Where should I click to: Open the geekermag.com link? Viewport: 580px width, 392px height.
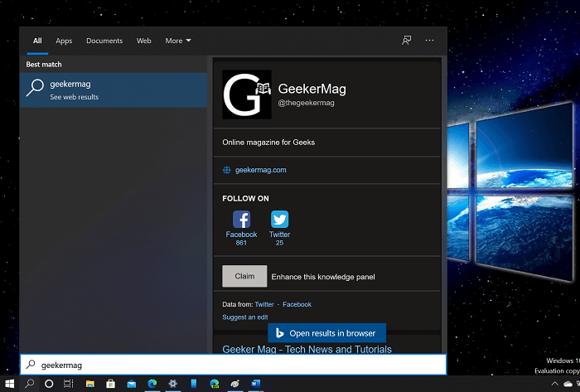coord(261,170)
